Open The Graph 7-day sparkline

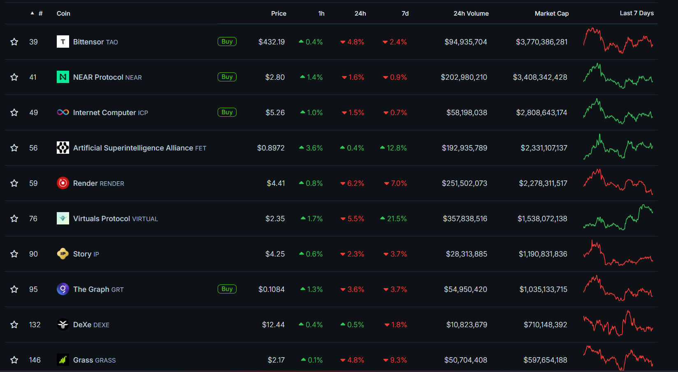click(618, 288)
